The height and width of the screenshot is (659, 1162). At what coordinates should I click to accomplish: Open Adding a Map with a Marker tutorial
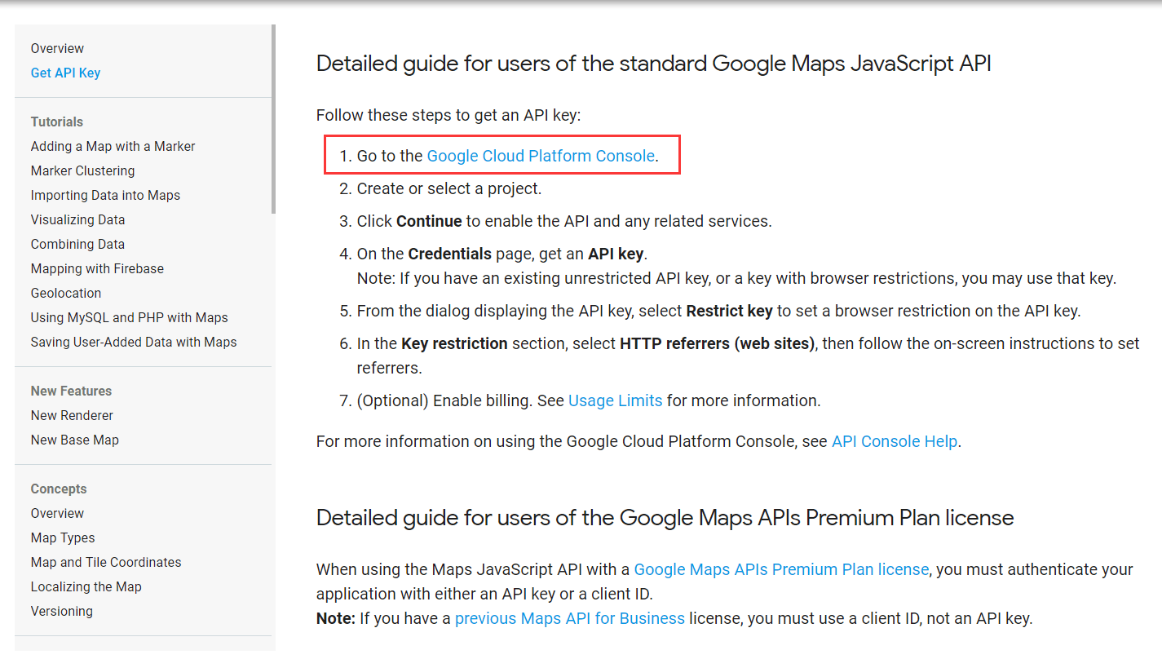click(113, 146)
